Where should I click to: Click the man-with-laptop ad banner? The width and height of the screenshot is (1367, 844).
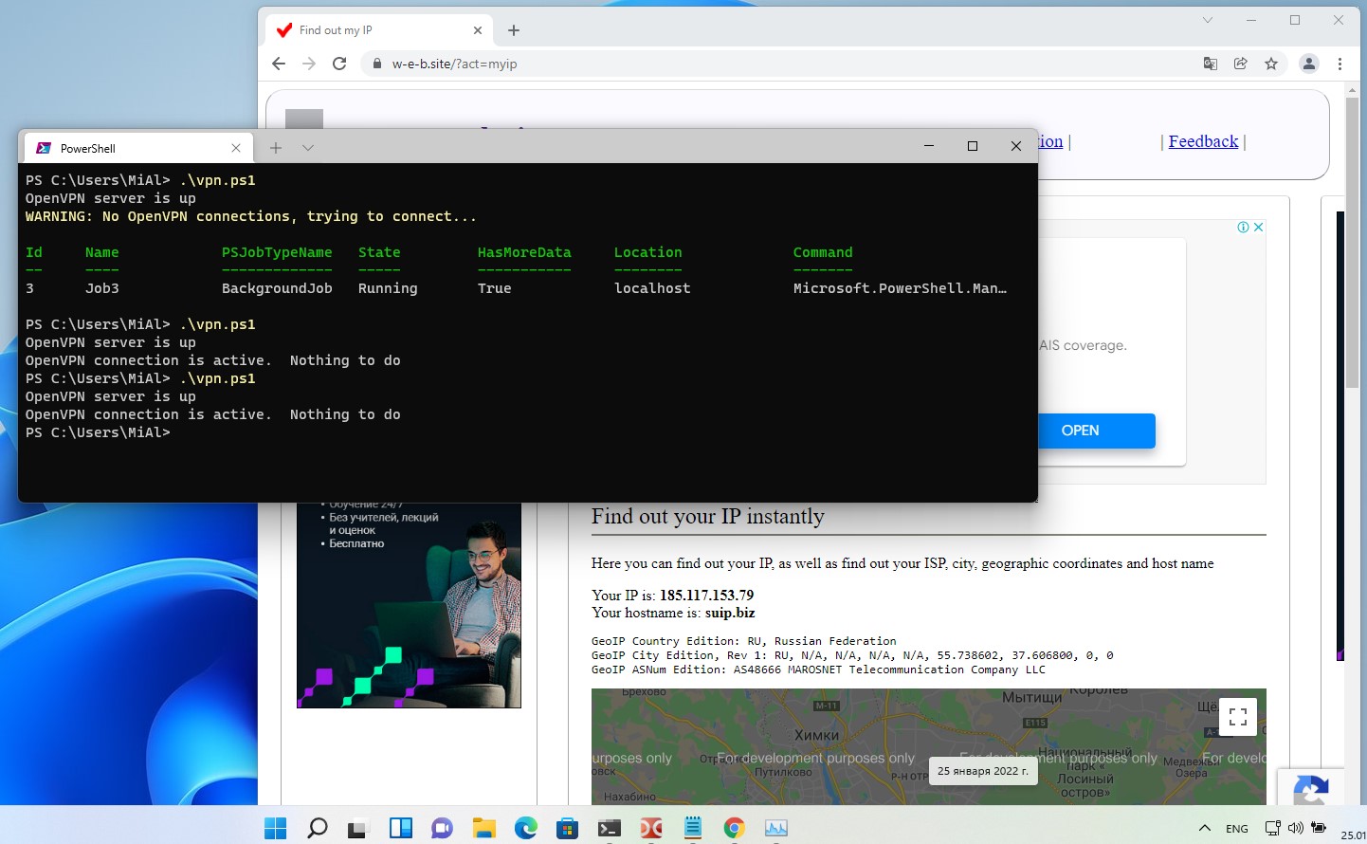409,605
